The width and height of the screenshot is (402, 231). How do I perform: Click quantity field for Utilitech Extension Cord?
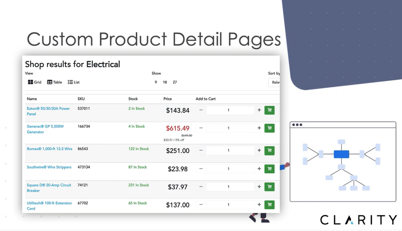[230, 204]
